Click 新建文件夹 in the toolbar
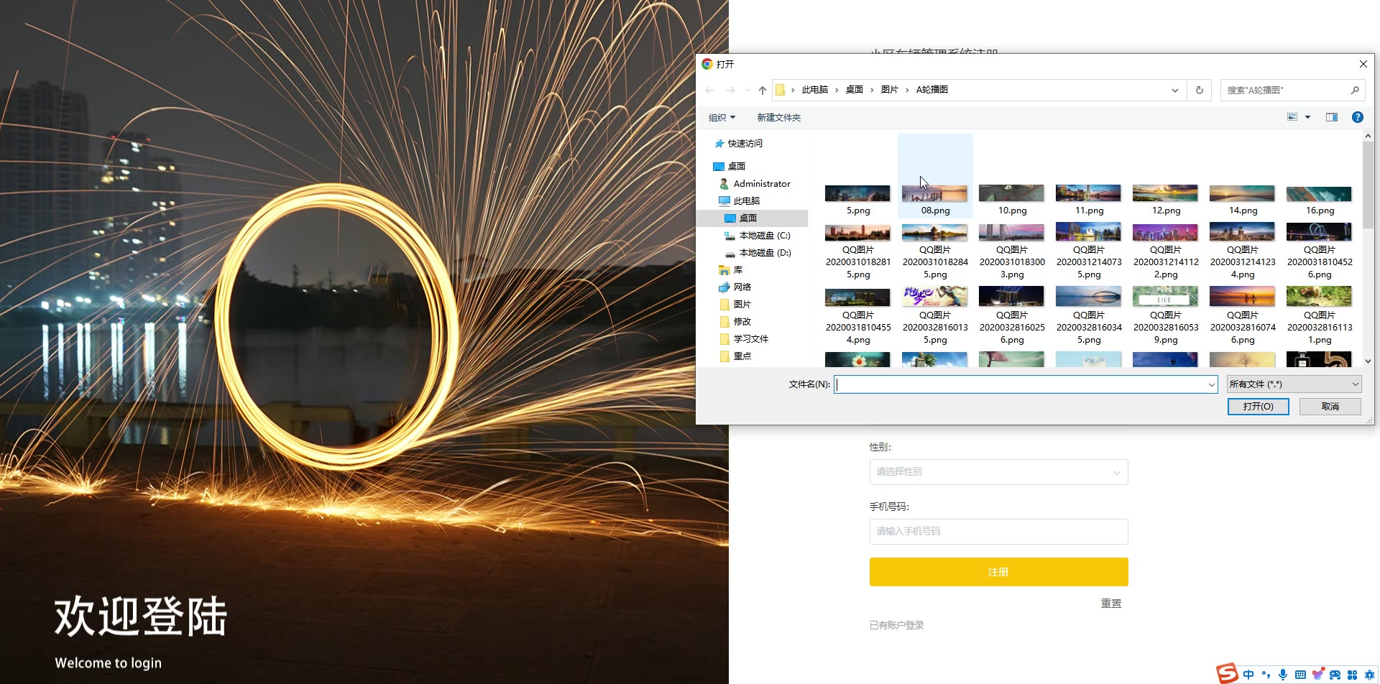The height and width of the screenshot is (684, 1380). (x=778, y=118)
